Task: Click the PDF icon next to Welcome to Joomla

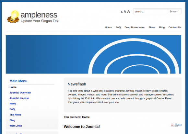Action: tap(172, 125)
